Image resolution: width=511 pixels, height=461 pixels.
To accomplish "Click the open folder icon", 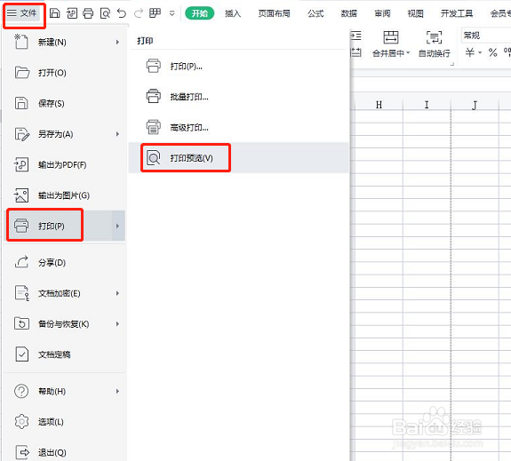I will (22, 73).
